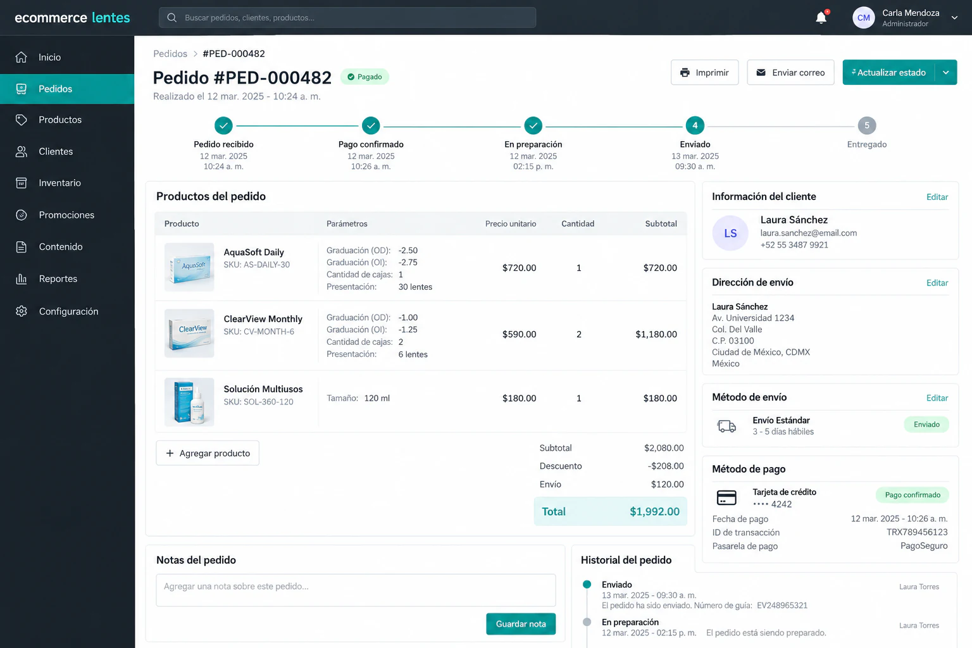Screen dimensions: 972x648
Task: Click the Inicio home icon
Action: pyautogui.click(x=22, y=57)
